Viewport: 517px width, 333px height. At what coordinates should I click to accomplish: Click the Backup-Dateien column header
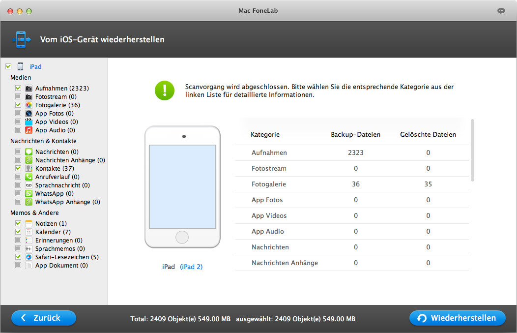point(355,134)
